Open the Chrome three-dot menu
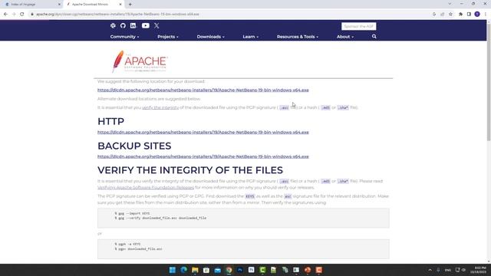 486,14
